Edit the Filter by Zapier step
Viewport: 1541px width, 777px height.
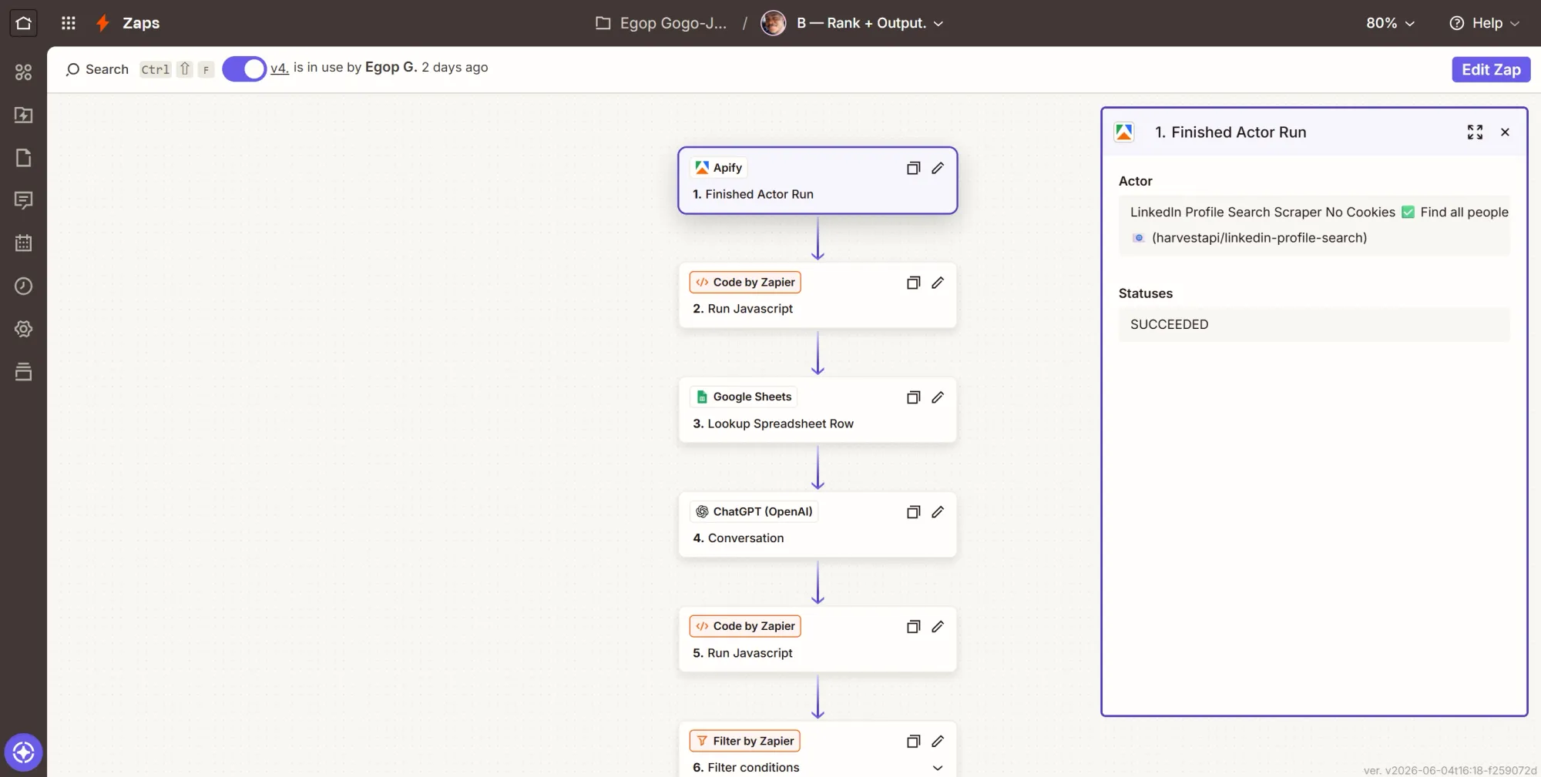pos(938,742)
